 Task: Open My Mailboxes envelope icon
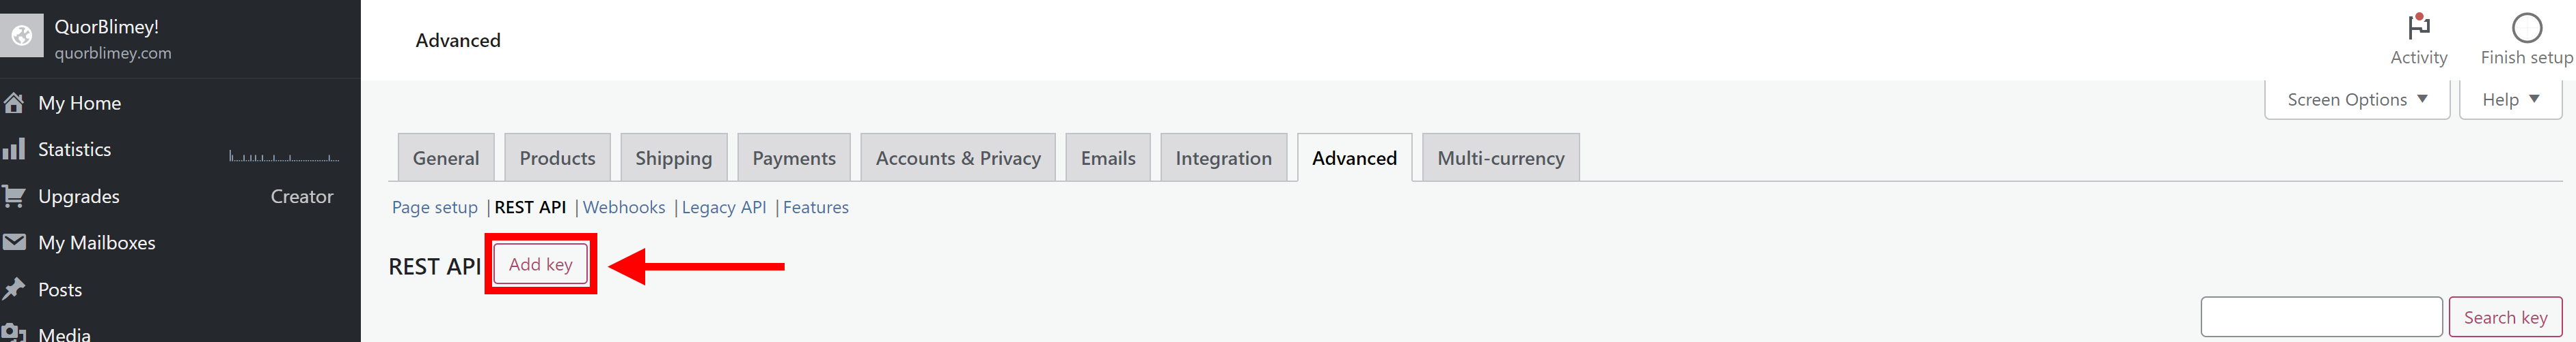click(x=14, y=243)
